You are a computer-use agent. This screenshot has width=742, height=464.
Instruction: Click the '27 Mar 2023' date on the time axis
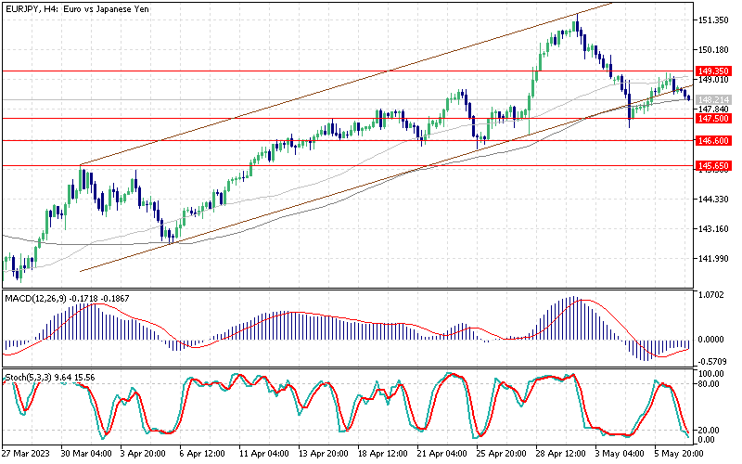pyautogui.click(x=26, y=454)
